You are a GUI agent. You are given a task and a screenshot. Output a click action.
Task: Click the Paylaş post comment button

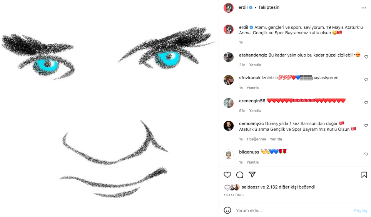[x=361, y=210]
